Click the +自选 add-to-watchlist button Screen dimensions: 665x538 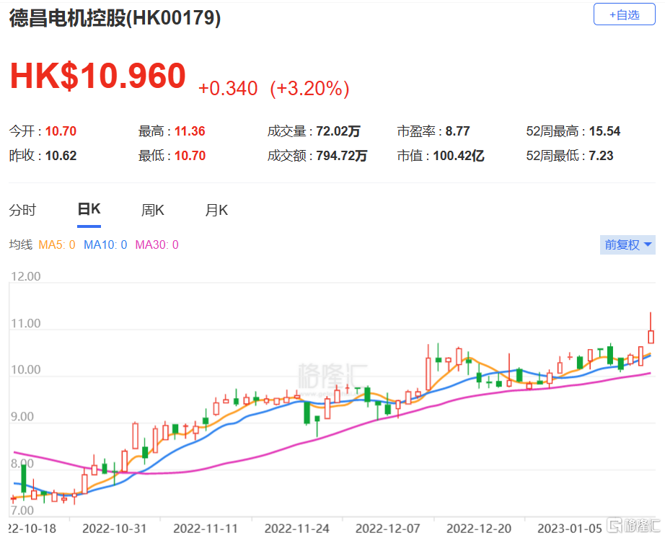(x=625, y=14)
